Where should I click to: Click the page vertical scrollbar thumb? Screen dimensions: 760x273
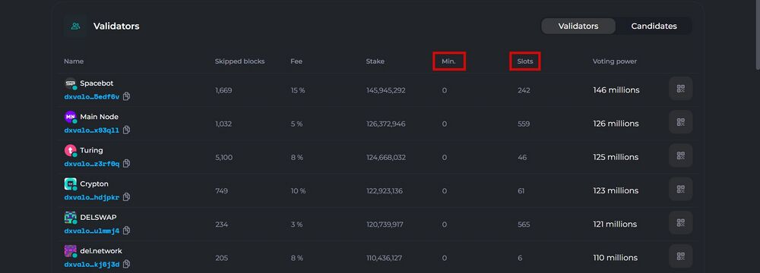pos(757,34)
